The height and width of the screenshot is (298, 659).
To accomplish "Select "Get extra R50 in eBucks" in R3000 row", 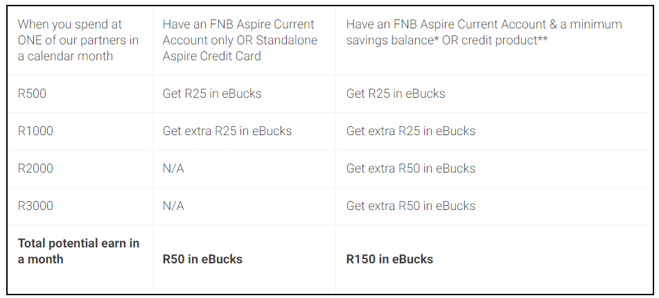I will tap(411, 206).
